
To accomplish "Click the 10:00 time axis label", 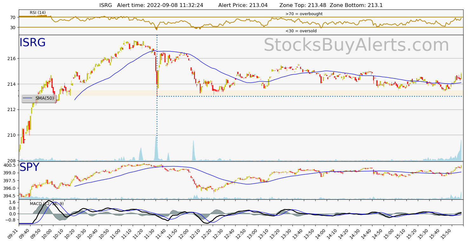I will point(47,234).
